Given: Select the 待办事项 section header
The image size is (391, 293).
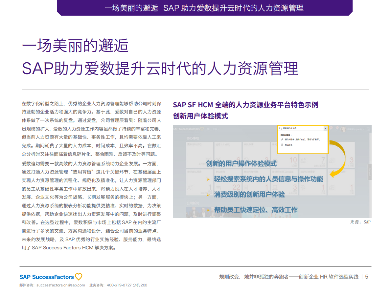Looking at the screenshot, I should coord(193,138).
